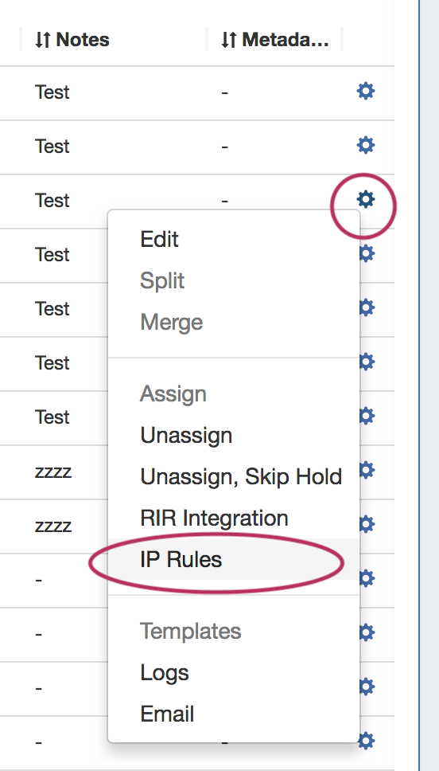
Task: Select Logs from the dropdown menu
Action: (165, 673)
